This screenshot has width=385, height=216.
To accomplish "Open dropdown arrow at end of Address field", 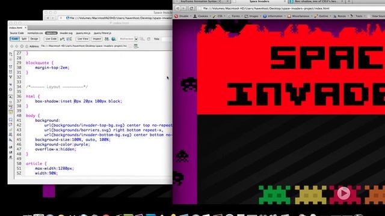I will (x=130, y=46).
